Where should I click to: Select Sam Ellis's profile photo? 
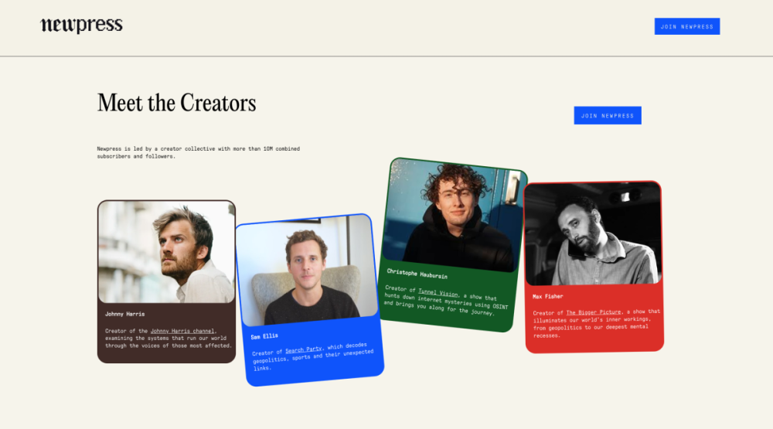click(x=306, y=271)
